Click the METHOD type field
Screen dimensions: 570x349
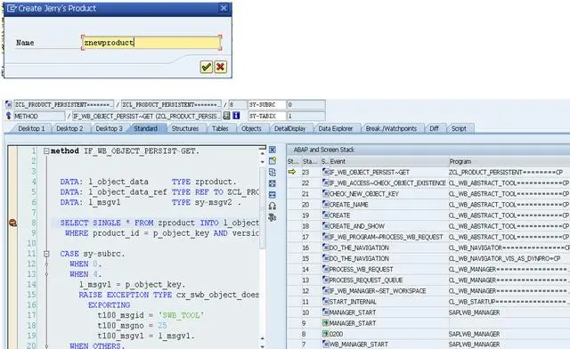click(39, 116)
